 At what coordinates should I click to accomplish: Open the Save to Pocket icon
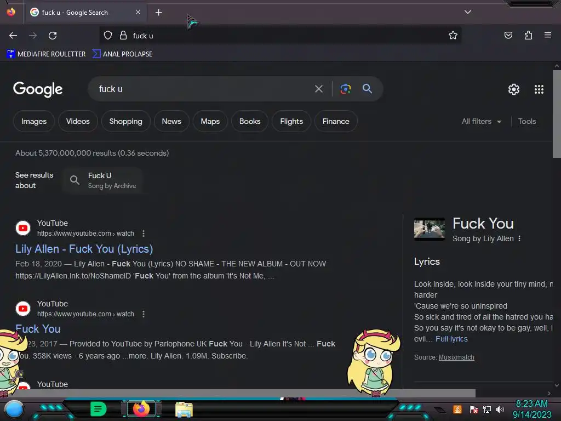pyautogui.click(x=508, y=35)
